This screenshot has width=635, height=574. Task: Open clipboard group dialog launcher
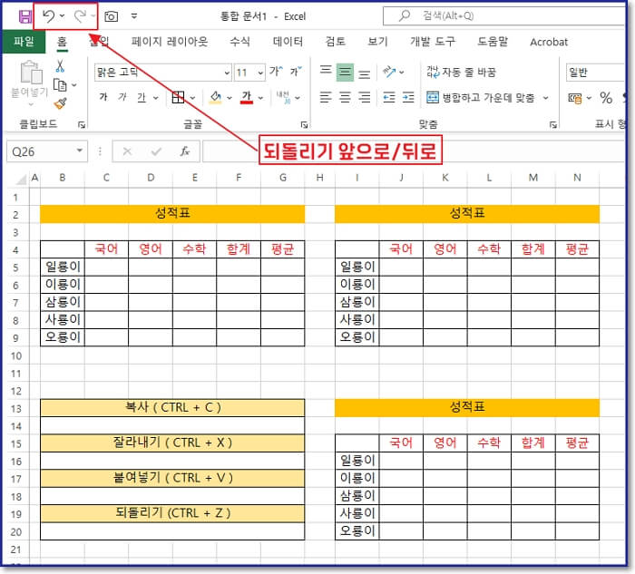82,124
